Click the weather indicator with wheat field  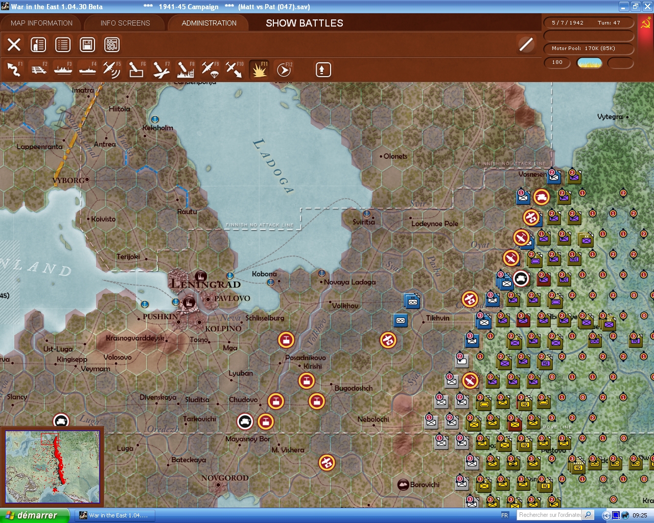[589, 62]
